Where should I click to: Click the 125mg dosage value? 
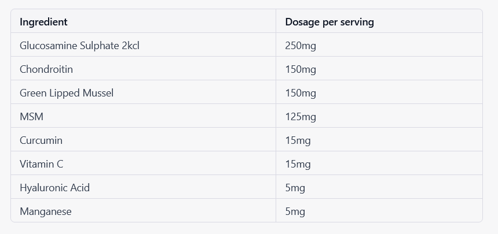[x=301, y=117]
